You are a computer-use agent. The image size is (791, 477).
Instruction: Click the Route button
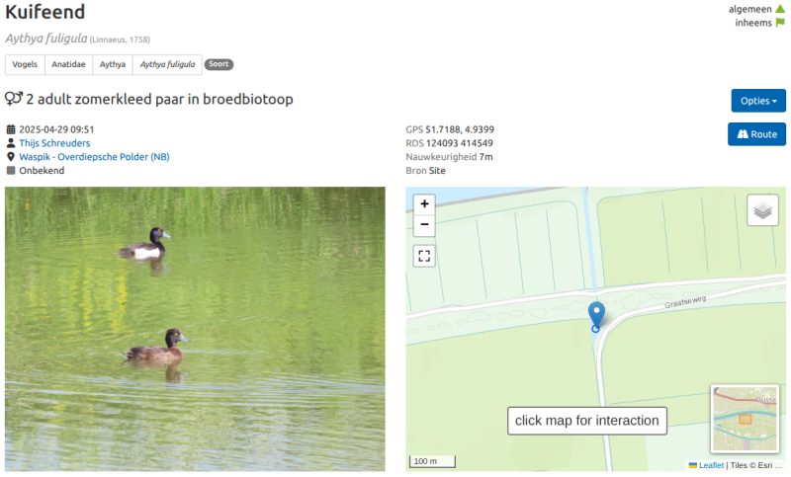[x=756, y=134]
